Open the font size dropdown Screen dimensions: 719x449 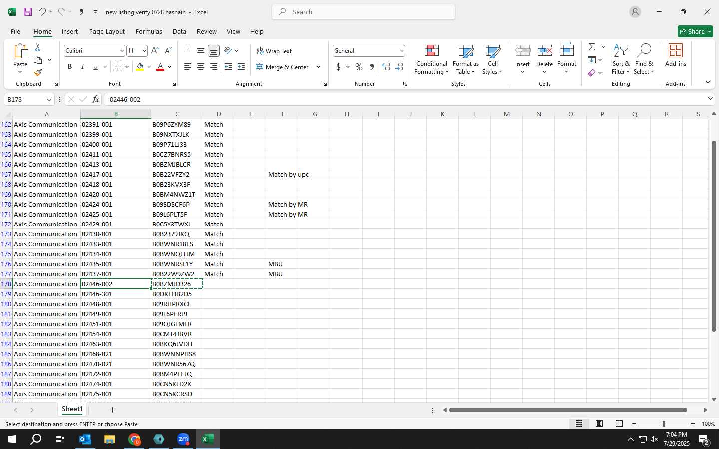pos(144,51)
